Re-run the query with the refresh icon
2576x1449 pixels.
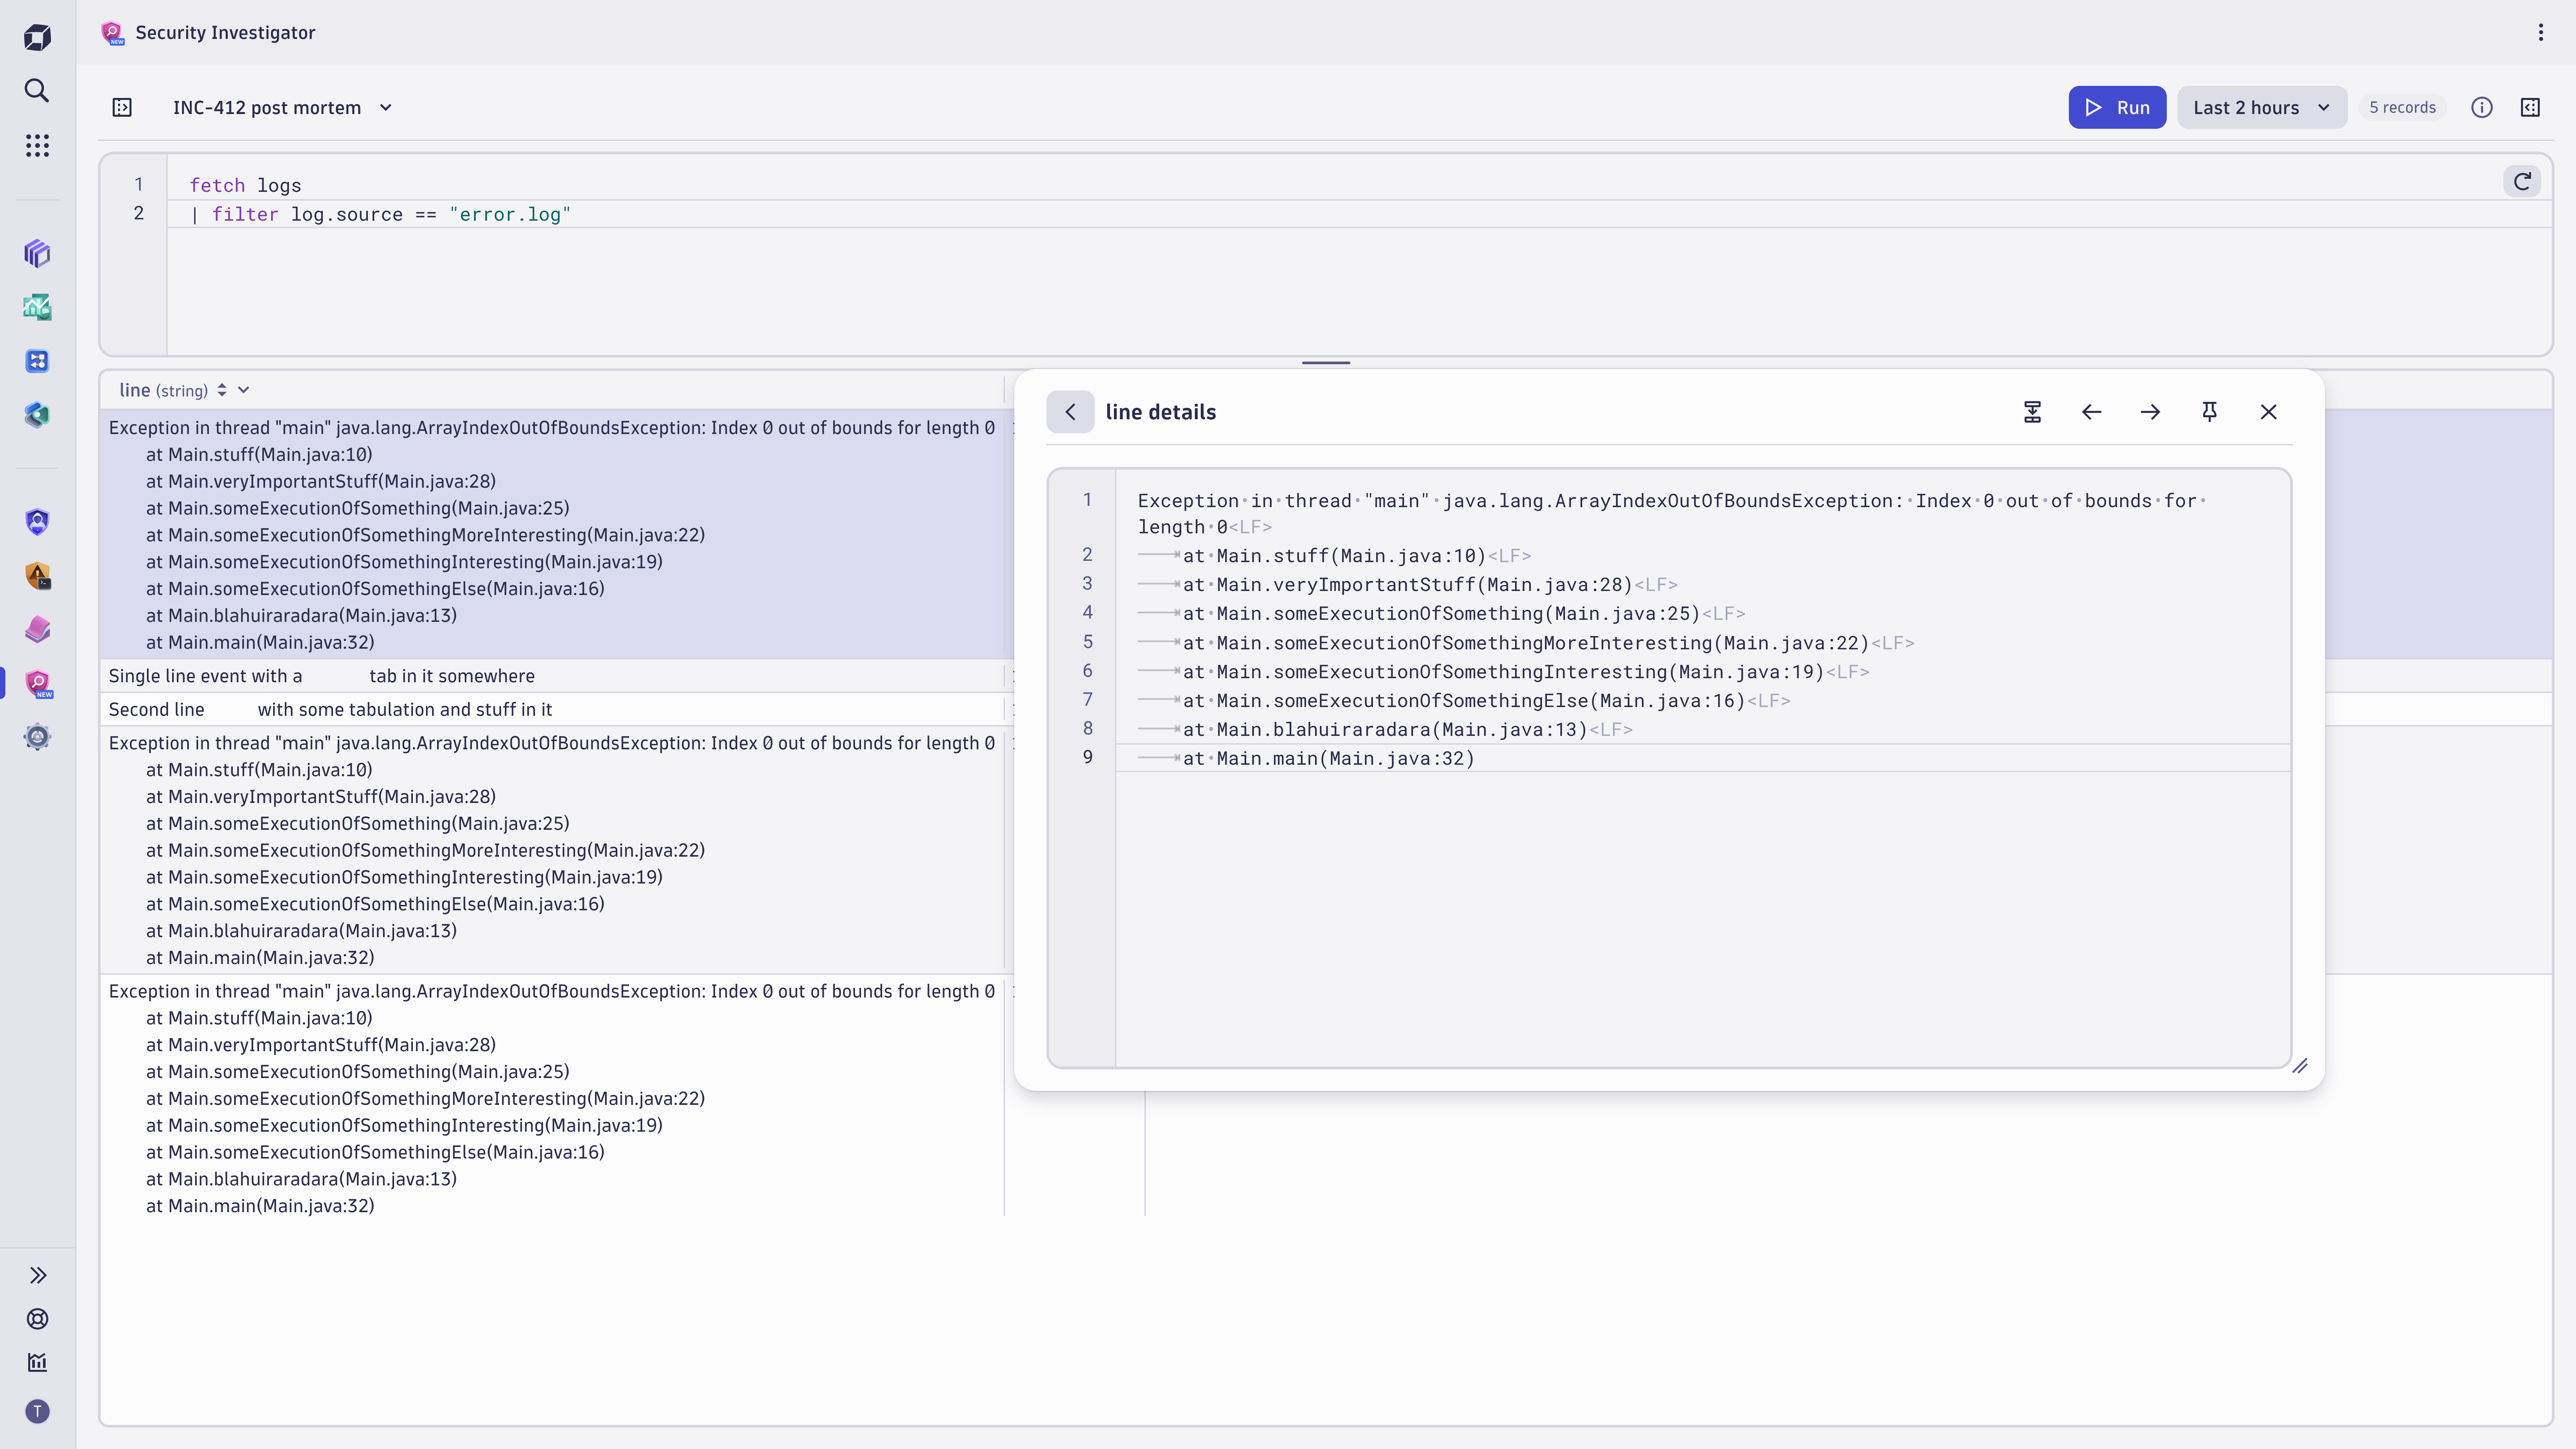(2522, 181)
